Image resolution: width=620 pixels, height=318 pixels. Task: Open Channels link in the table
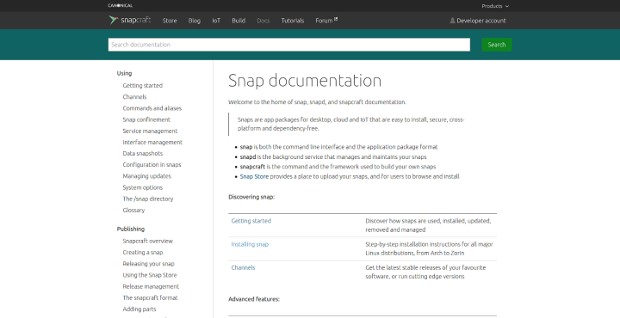point(243,268)
